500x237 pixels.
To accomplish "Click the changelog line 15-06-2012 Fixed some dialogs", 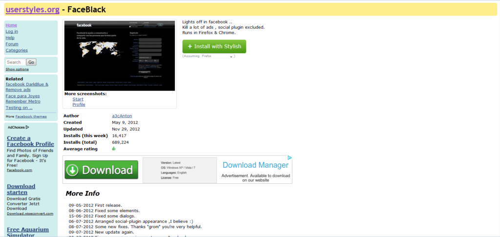I will [x=102, y=216].
